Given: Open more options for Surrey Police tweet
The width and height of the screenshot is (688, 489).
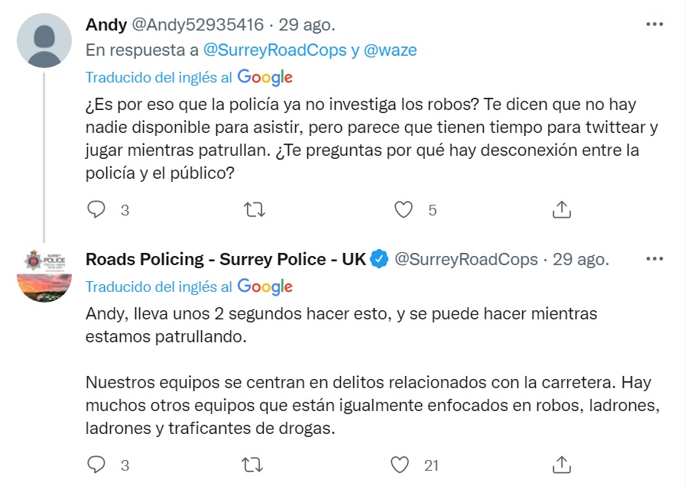Looking at the screenshot, I should [x=654, y=259].
